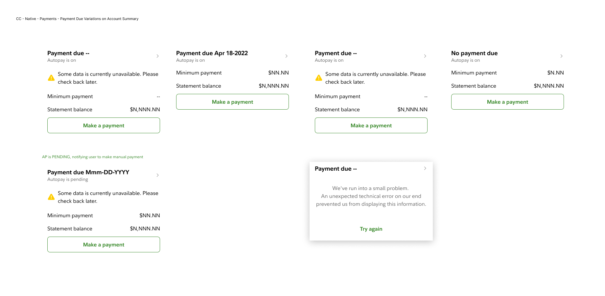Image resolution: width=605 pixels, height=296 pixels.
Task: Click Statement balance value on No payment due card
Action: (x=549, y=86)
